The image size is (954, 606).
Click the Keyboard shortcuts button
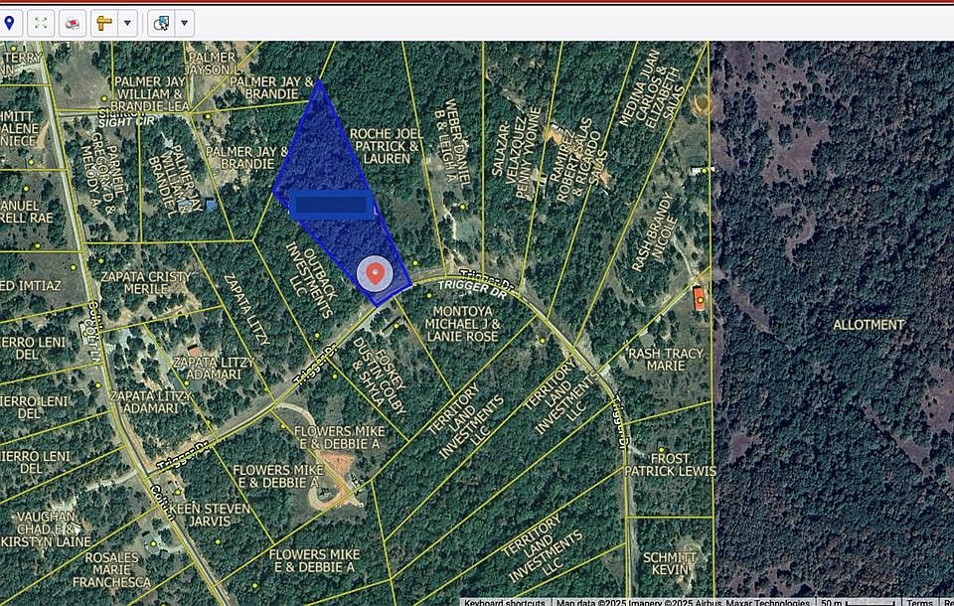505,602
